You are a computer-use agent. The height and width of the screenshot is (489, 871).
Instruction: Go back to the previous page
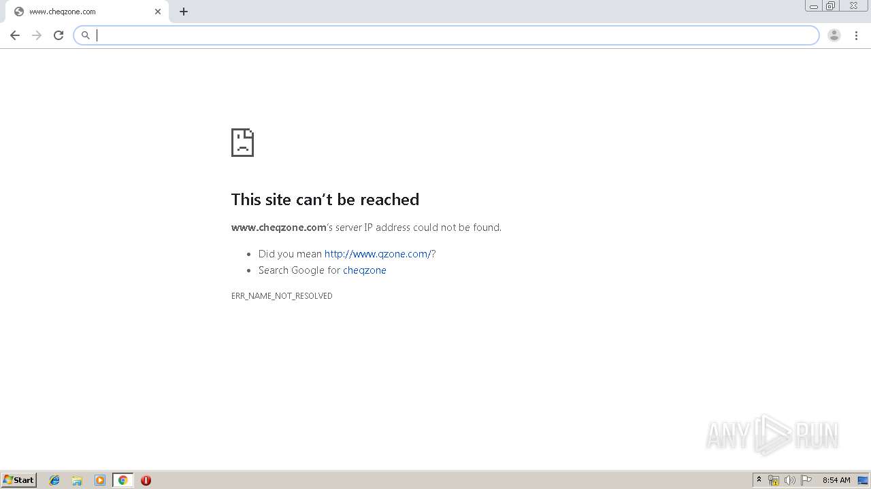[x=15, y=35]
